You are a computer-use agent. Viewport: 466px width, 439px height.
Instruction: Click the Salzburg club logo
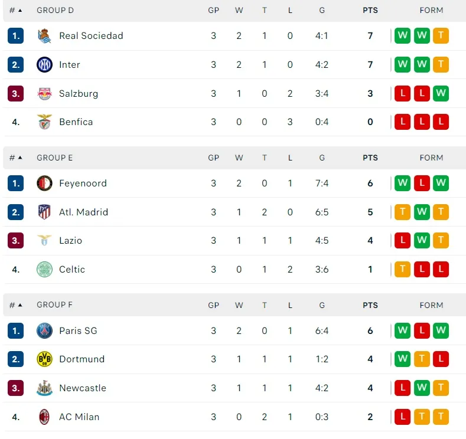coord(44,93)
